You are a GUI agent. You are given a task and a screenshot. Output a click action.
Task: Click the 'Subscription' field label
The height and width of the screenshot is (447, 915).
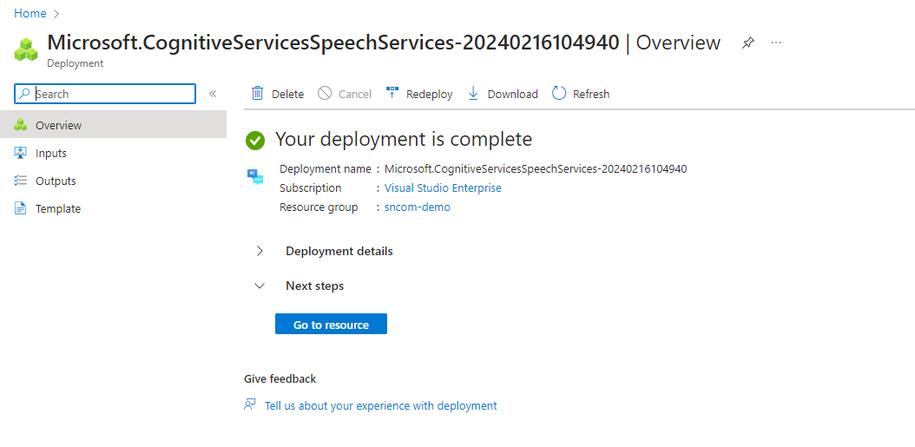pos(311,187)
